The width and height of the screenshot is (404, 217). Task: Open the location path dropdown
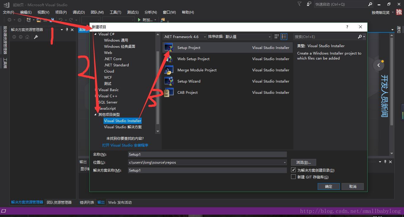click(x=285, y=162)
